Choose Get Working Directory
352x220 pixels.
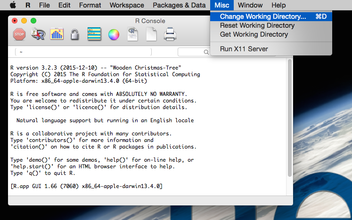(271, 34)
